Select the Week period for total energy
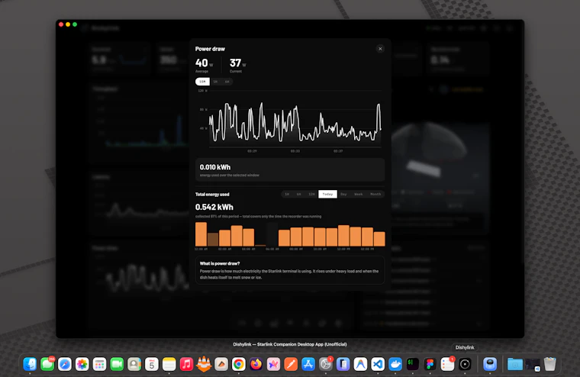This screenshot has width=580, height=377. point(359,195)
